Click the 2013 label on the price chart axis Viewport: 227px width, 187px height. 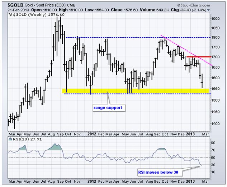[x=190, y=134]
